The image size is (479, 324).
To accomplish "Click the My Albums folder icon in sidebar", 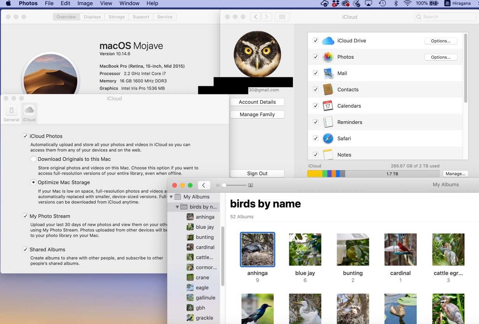I will [178, 197].
